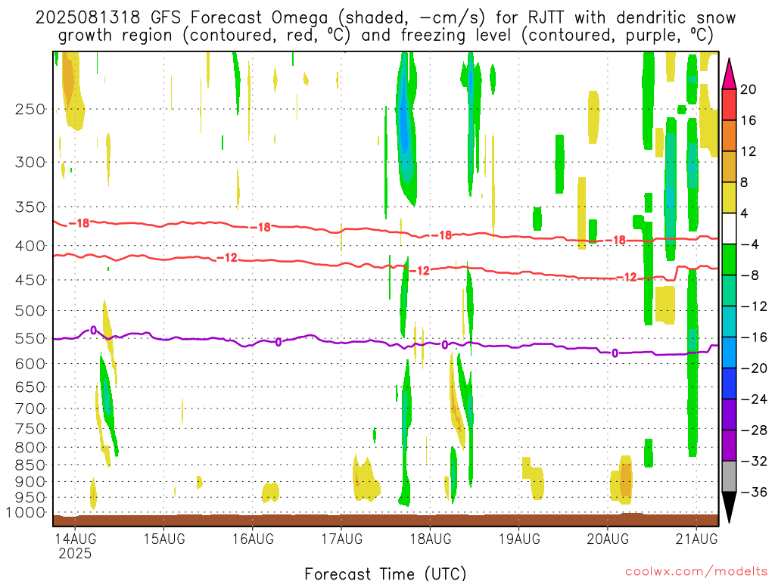Screen dimensions: 775x581
Task: Click the 17AUG date label on the time axis
Action: pyautogui.click(x=341, y=539)
